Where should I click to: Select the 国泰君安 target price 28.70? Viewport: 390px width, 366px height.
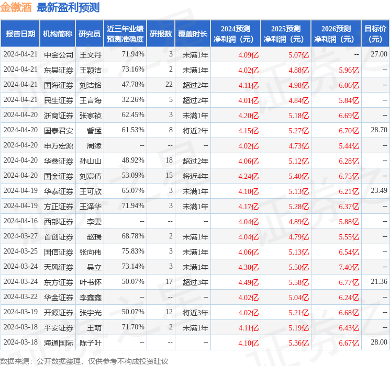(x=379, y=130)
